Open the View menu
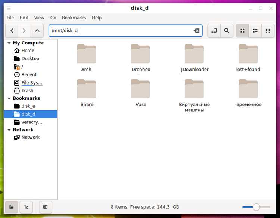Image resolution: width=280 pixels, height=218 pixels. click(39, 18)
